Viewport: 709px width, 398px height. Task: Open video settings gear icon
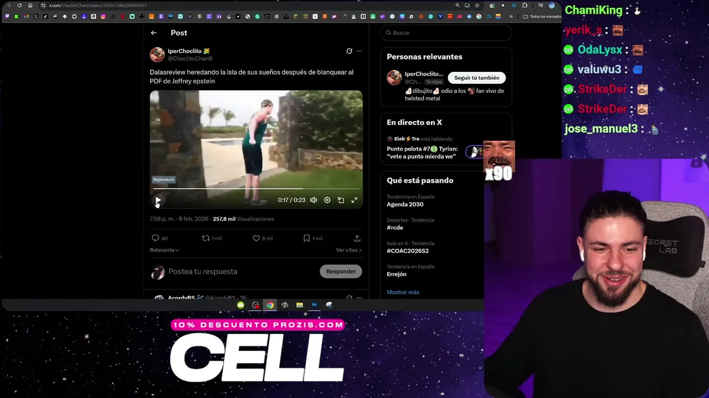tap(327, 200)
